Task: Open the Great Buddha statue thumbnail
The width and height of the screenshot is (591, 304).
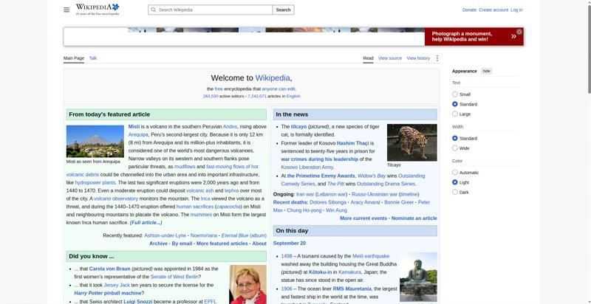Action: click(418, 277)
